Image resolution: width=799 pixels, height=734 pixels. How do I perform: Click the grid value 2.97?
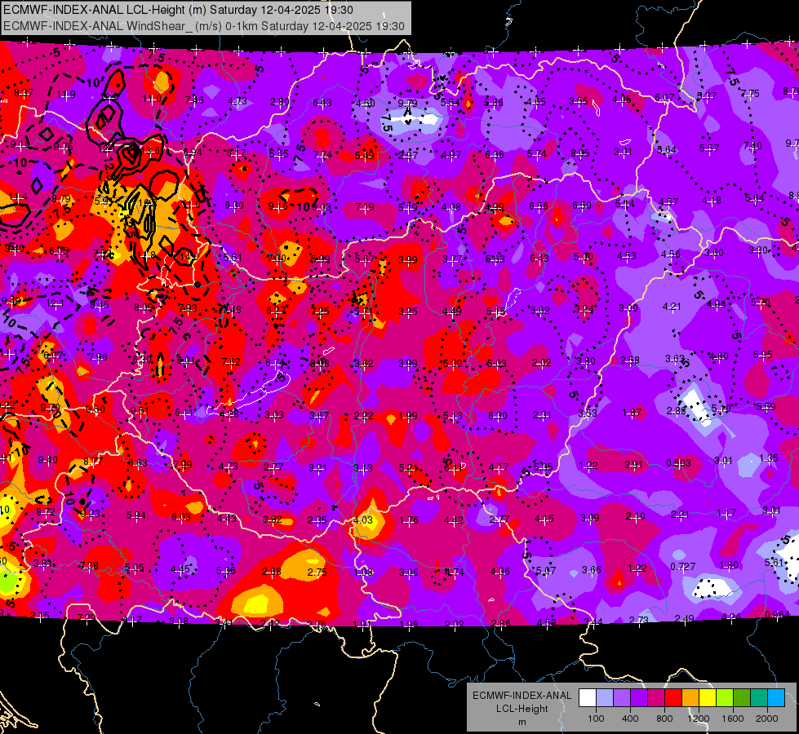pos(409,155)
